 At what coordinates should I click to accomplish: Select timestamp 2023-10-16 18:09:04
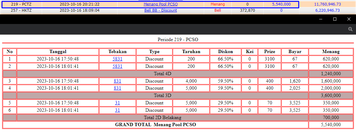click(79, 10)
